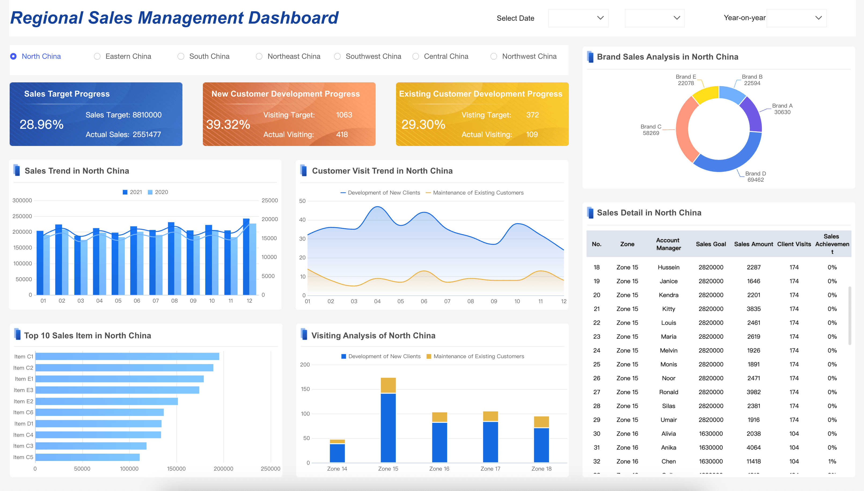Click the Item E2 bar
The image size is (864, 491).
coord(107,401)
